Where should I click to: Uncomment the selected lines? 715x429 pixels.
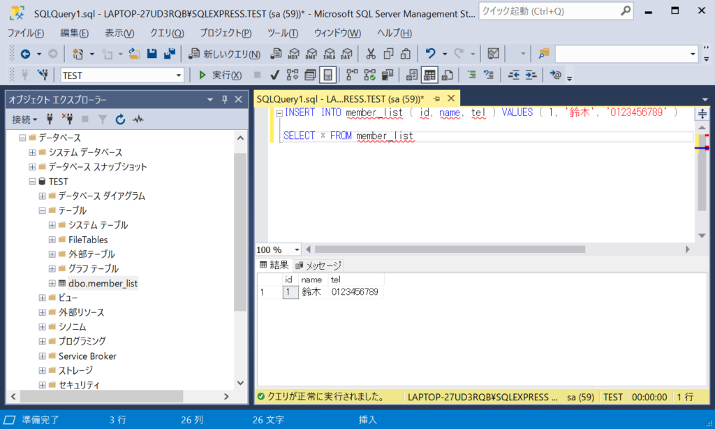click(x=489, y=75)
